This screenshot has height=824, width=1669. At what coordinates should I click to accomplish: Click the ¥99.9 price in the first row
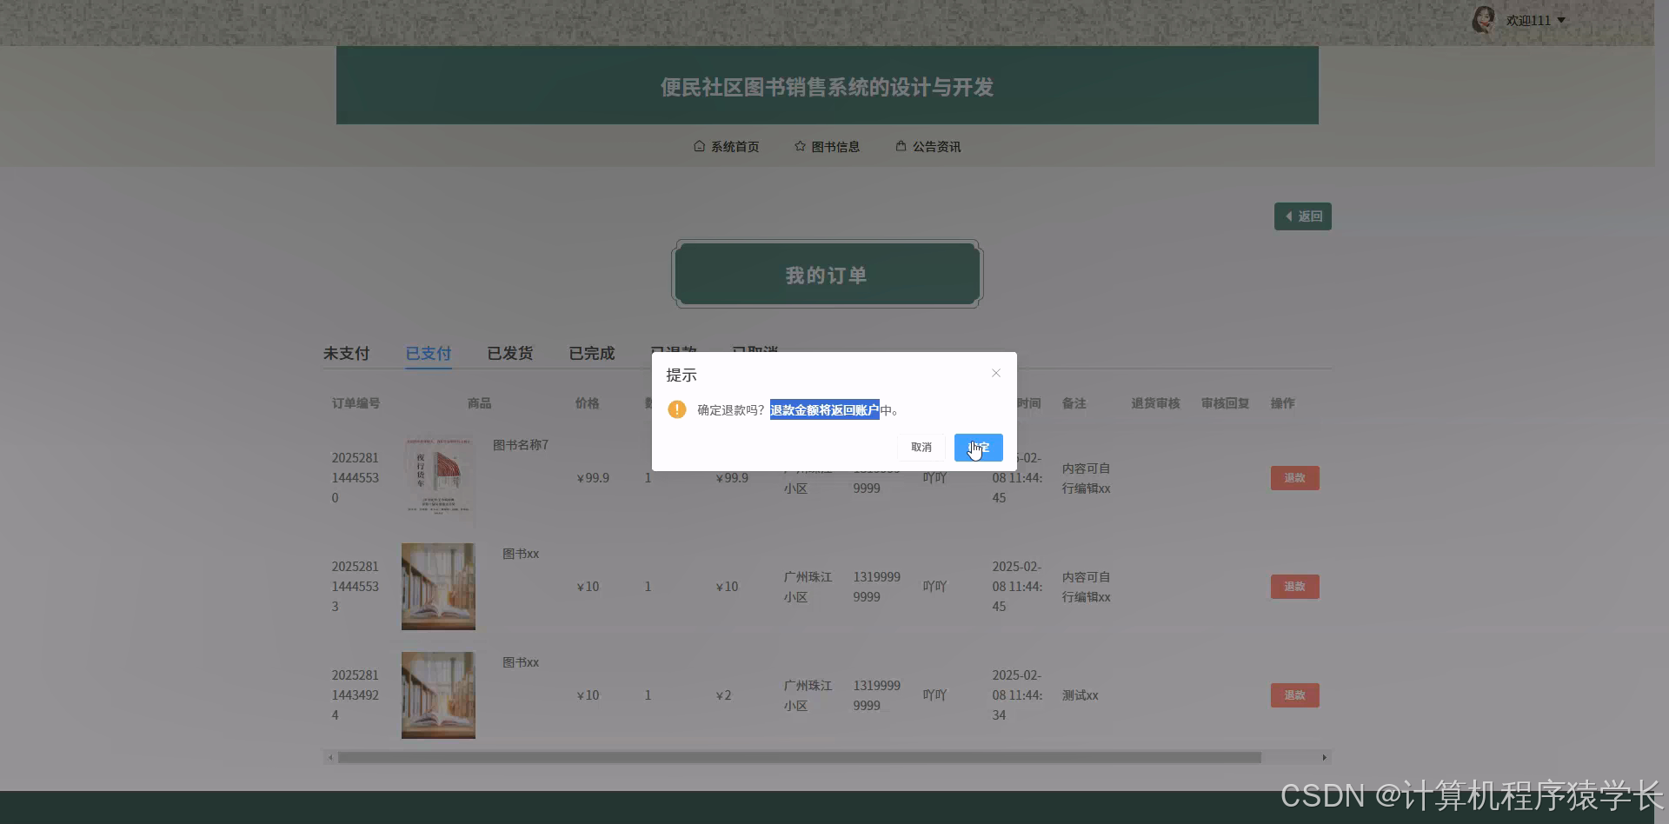(x=593, y=478)
